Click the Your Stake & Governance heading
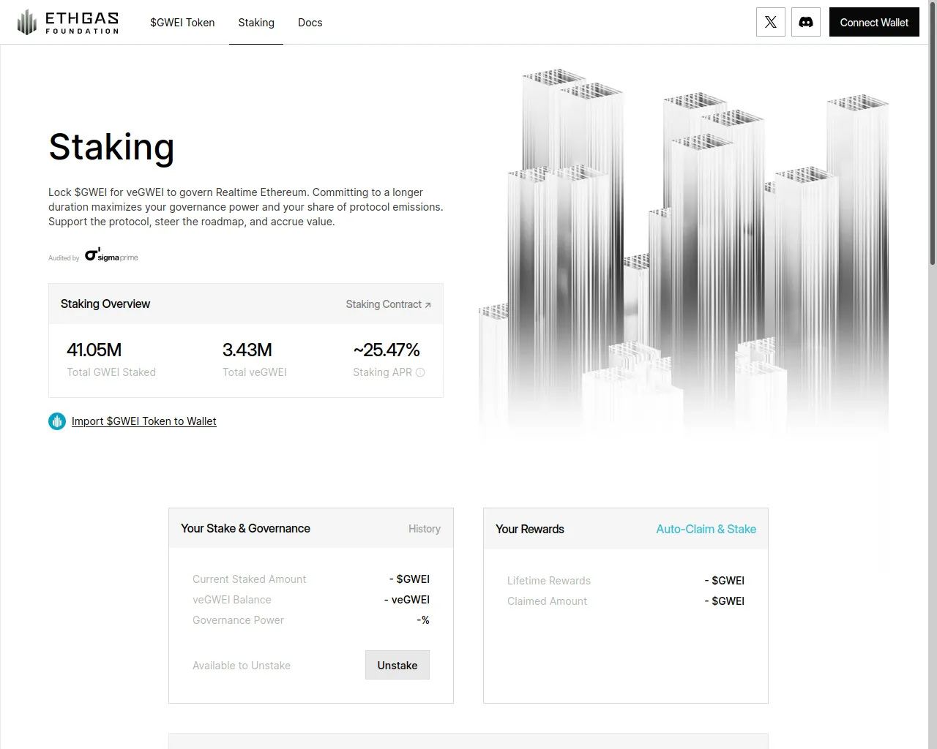The height and width of the screenshot is (749, 937). click(245, 528)
